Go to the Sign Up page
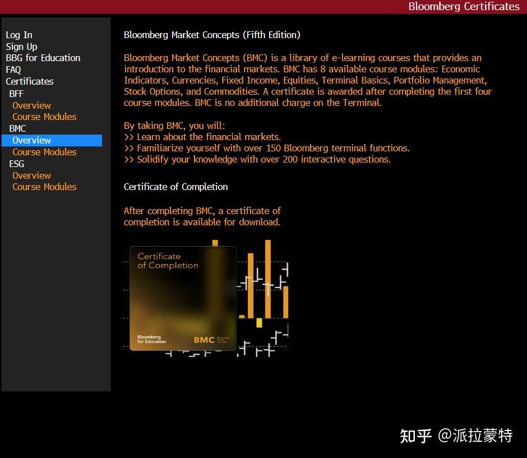The height and width of the screenshot is (458, 527). (x=21, y=47)
